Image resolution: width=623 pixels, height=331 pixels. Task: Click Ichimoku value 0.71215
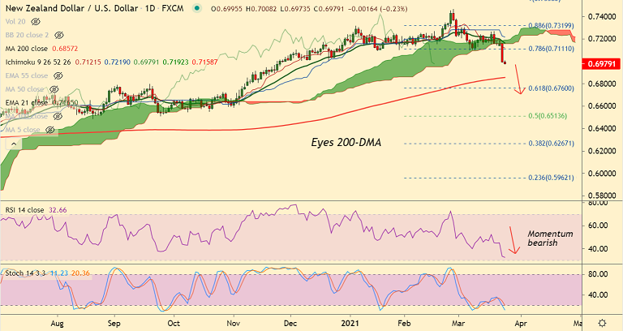(x=88, y=62)
